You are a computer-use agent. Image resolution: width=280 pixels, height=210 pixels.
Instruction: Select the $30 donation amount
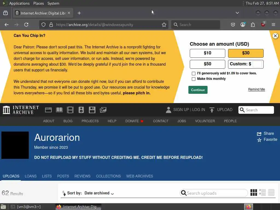246,53
